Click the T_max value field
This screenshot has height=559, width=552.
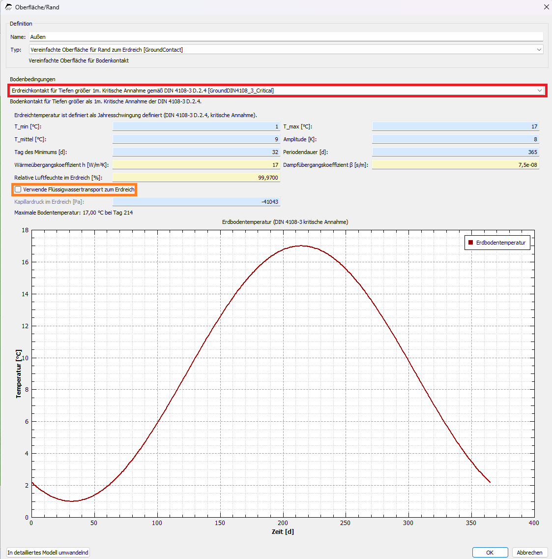(x=456, y=126)
